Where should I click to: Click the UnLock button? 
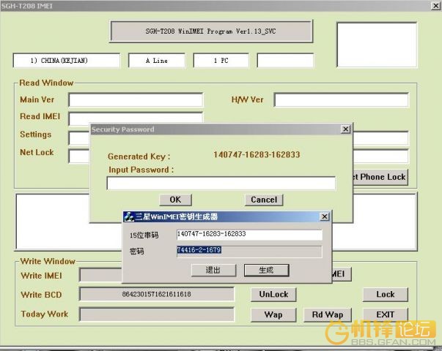click(273, 295)
